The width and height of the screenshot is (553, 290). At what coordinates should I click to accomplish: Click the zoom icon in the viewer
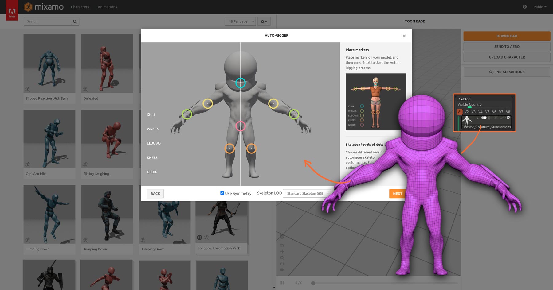pyautogui.click(x=282, y=258)
